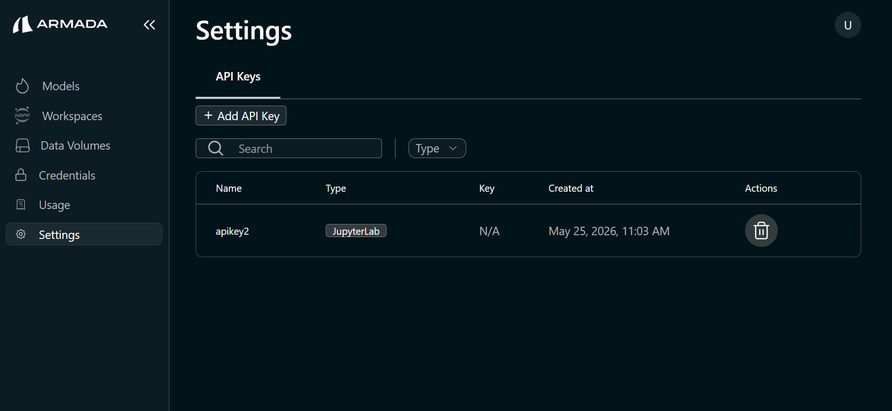Click the May 25, 2026 timestamp
Image resolution: width=892 pixels, height=411 pixels.
coord(609,231)
